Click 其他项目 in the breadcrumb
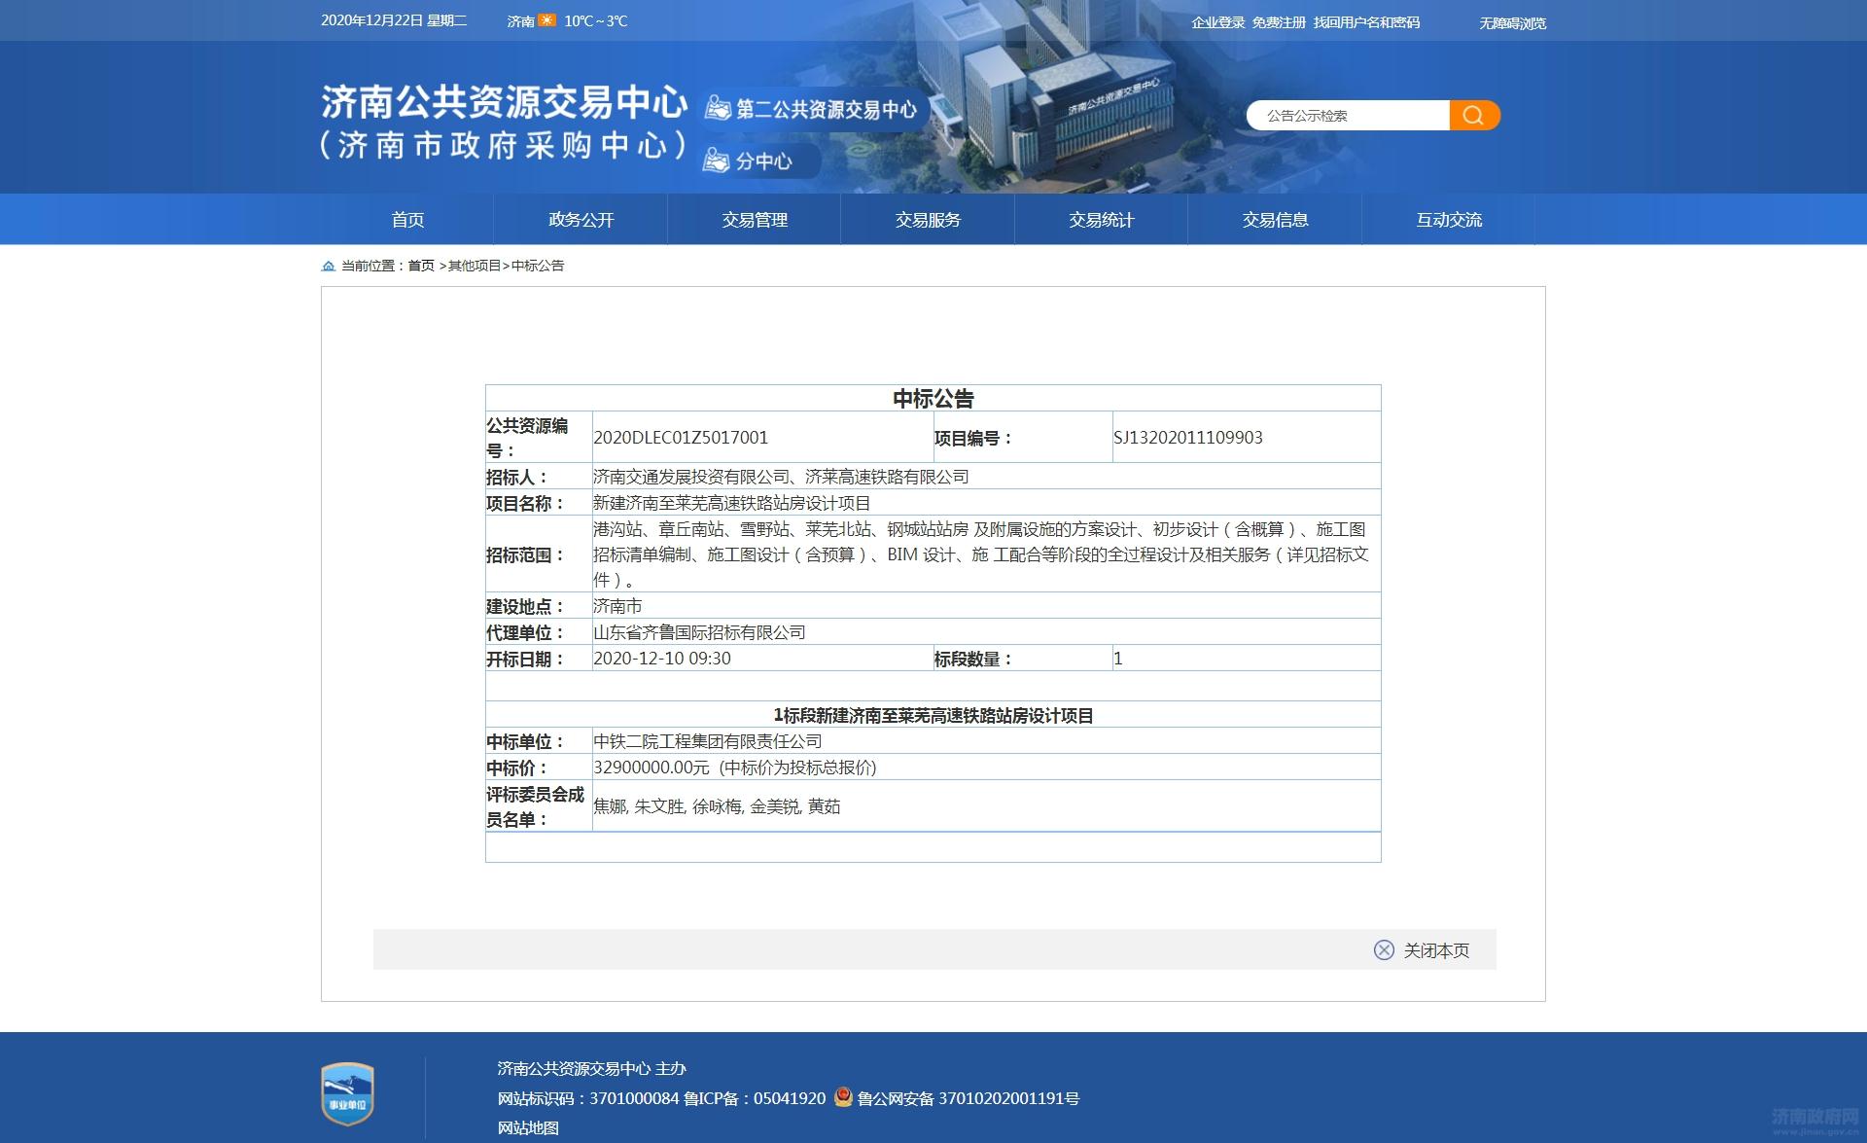This screenshot has height=1143, width=1867. coord(474,266)
